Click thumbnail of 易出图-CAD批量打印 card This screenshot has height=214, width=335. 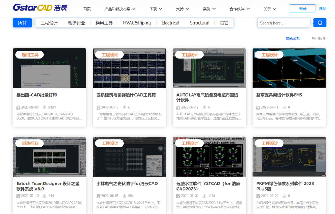coord(49,68)
